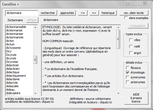Screen dimensions: 153x110
Task: Click the word list scrollbar thumb
Action: coord(35,60)
